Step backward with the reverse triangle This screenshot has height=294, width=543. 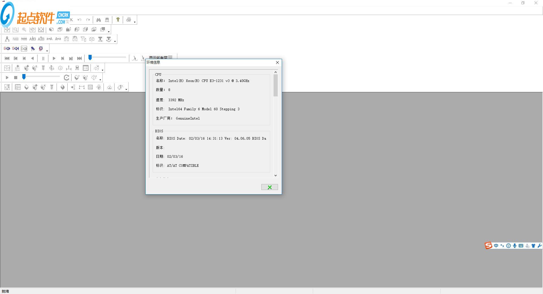(33, 58)
